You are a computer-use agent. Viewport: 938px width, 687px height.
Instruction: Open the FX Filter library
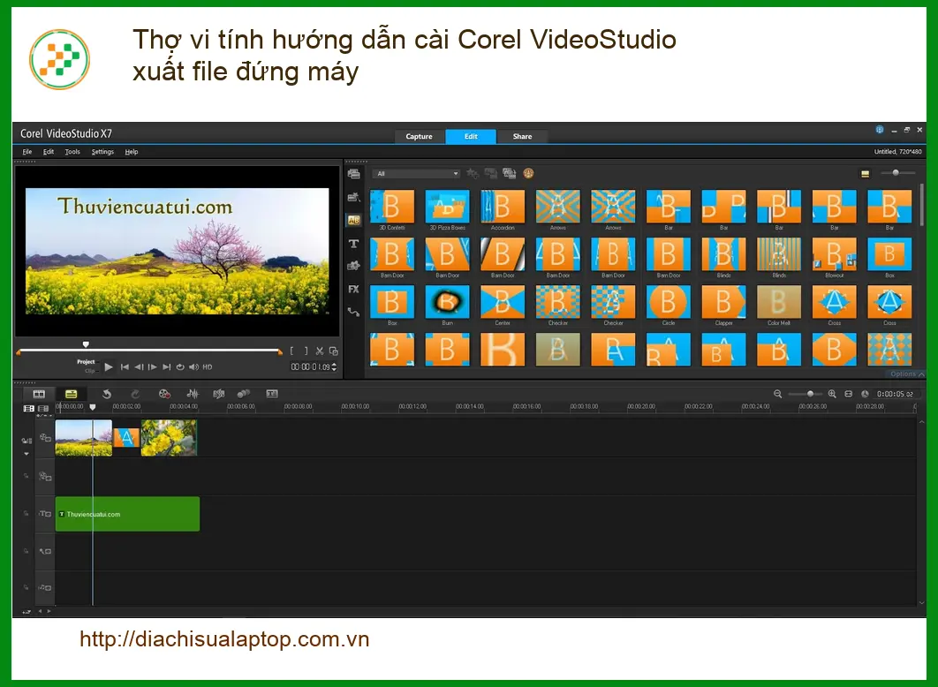pos(353,290)
